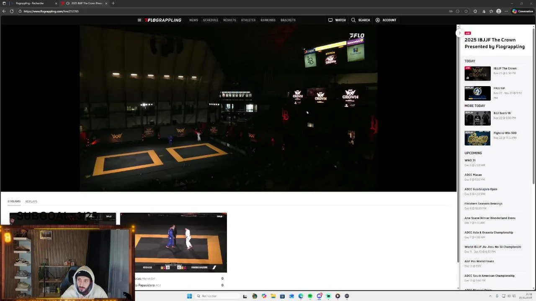Switch to the Replays tab
The width and height of the screenshot is (536, 301).
(x=31, y=202)
